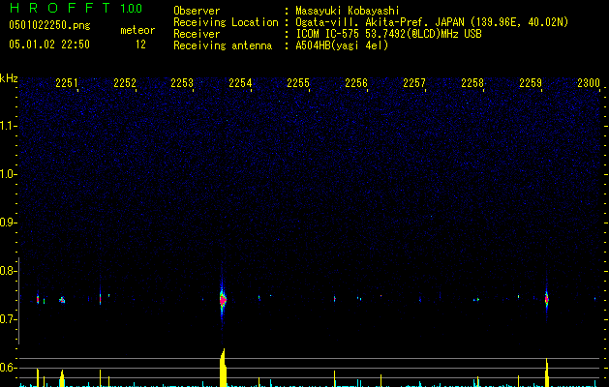Viewport: 609px width, 387px height.
Task: Click the Ogata-vill. Akita-Pref. JAPAN location text
Action: coord(432,22)
